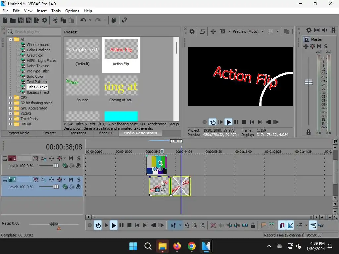Viewport: 339px width, 254px height.
Task: Click the Dim Output speaker icon
Action: [x=325, y=30]
